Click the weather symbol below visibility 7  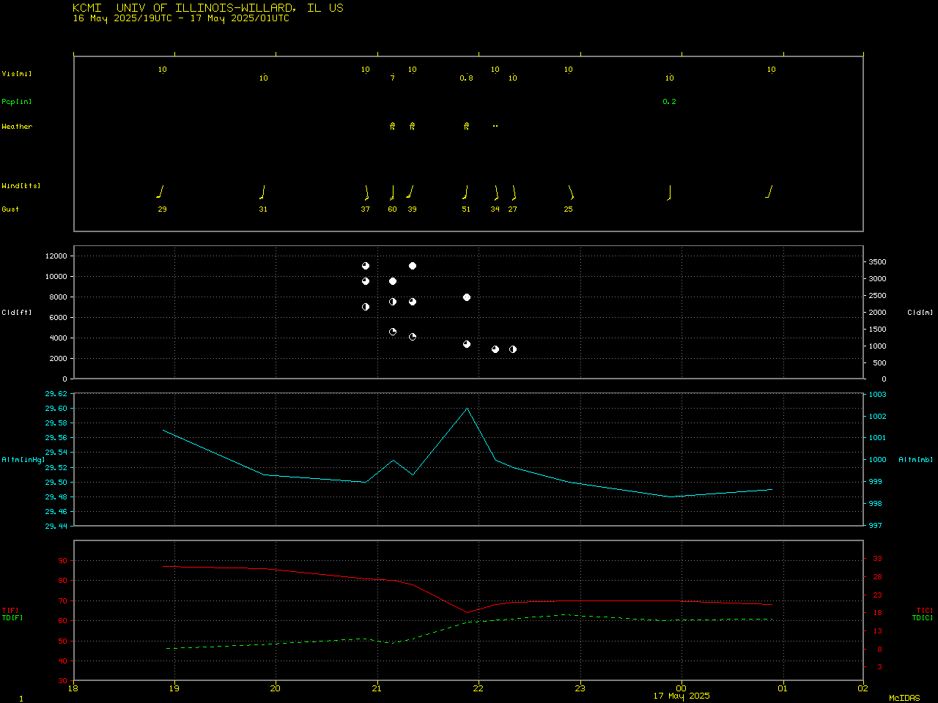click(x=393, y=126)
